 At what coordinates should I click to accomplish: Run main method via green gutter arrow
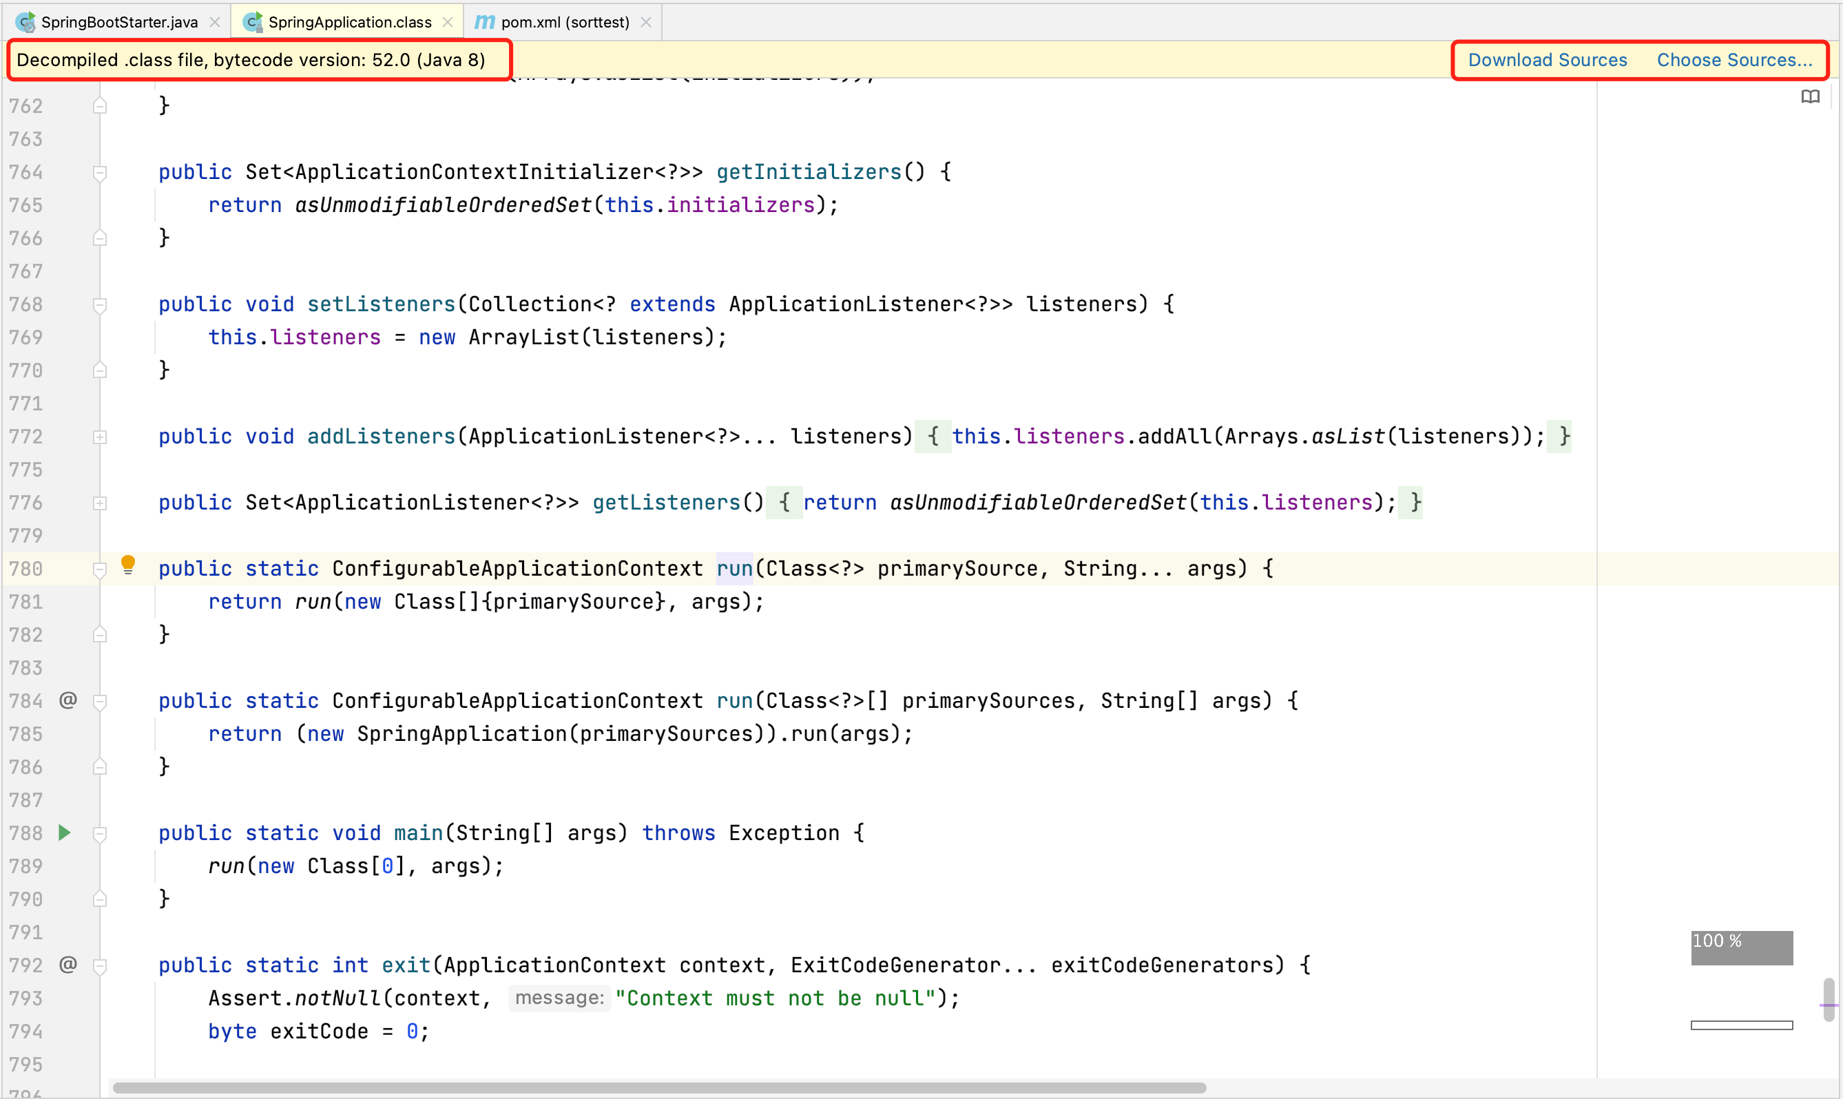pos(65,833)
